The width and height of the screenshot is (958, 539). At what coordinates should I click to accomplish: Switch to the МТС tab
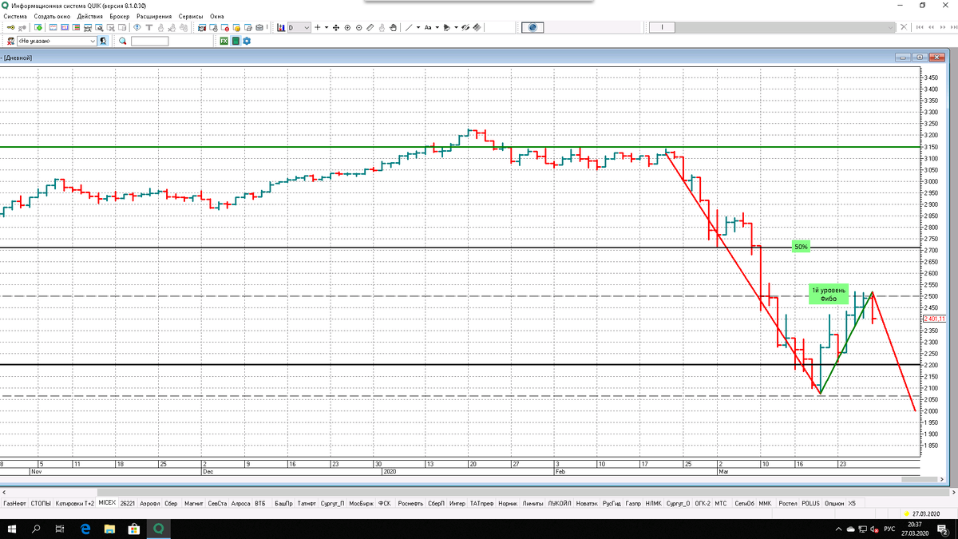[x=721, y=504]
